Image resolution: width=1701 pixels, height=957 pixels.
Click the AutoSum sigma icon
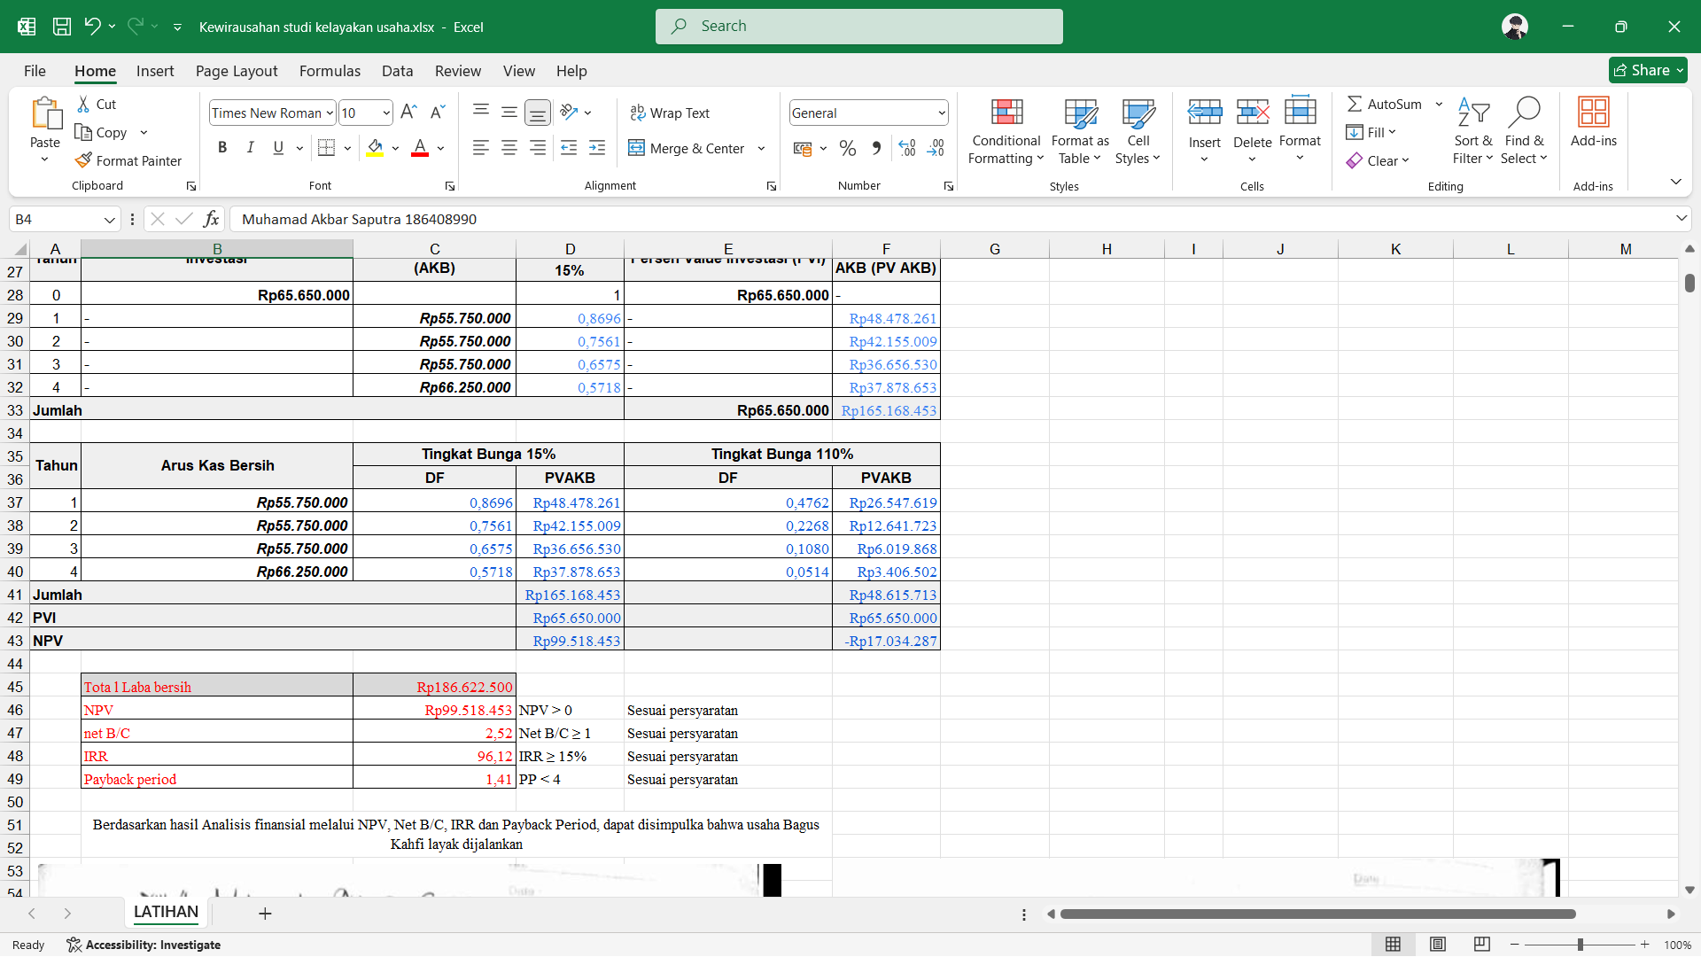coord(1354,104)
